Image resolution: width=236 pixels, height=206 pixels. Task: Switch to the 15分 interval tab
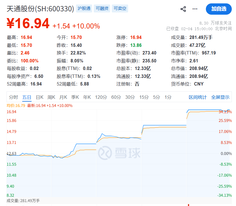[144, 97]
